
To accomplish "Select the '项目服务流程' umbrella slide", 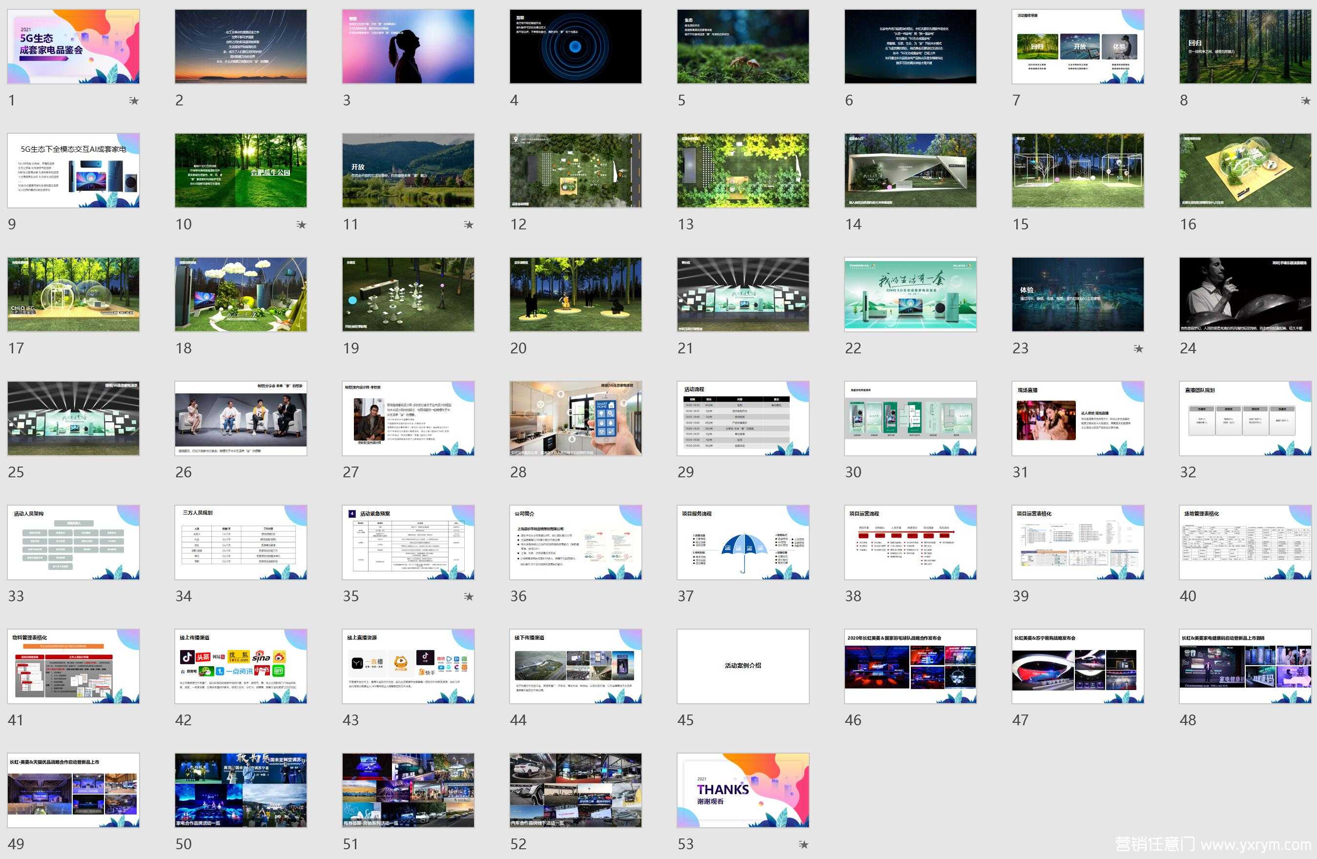I will (x=743, y=542).
